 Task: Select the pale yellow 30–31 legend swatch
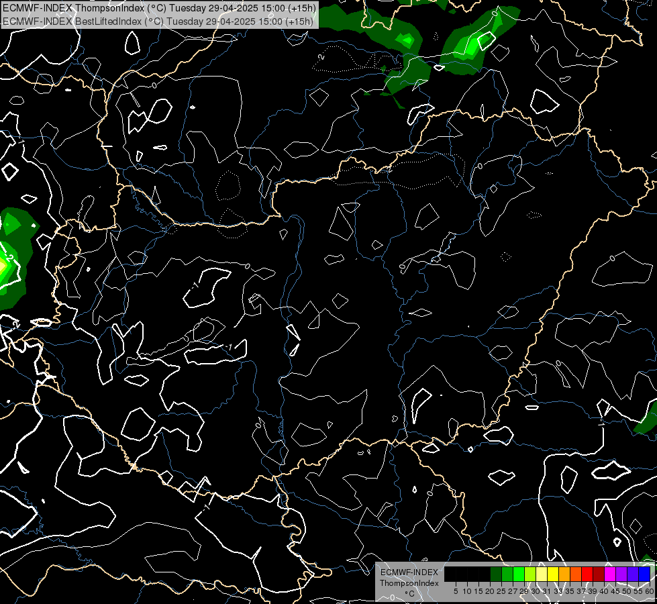(x=542, y=574)
